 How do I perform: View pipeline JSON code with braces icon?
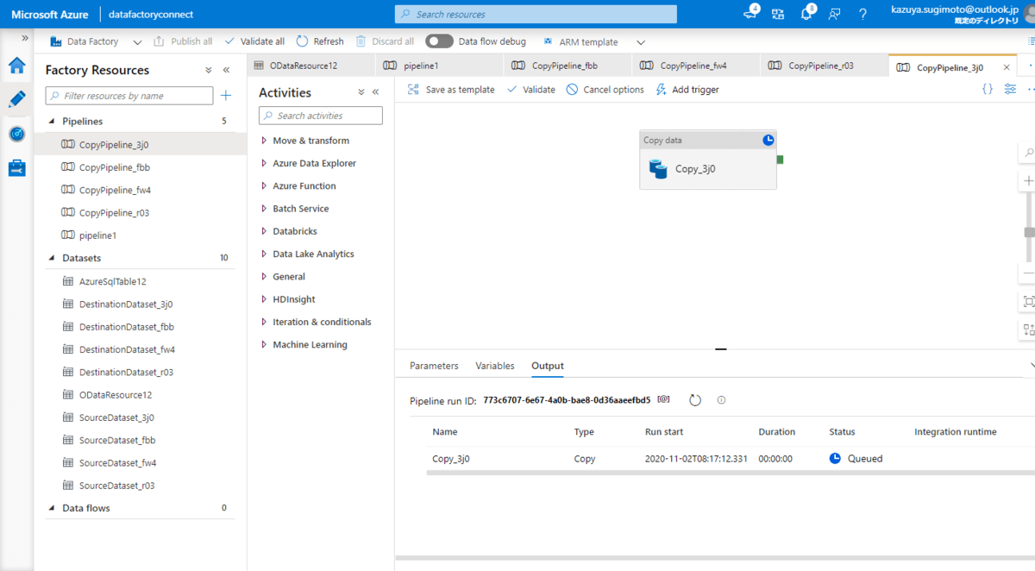(988, 90)
